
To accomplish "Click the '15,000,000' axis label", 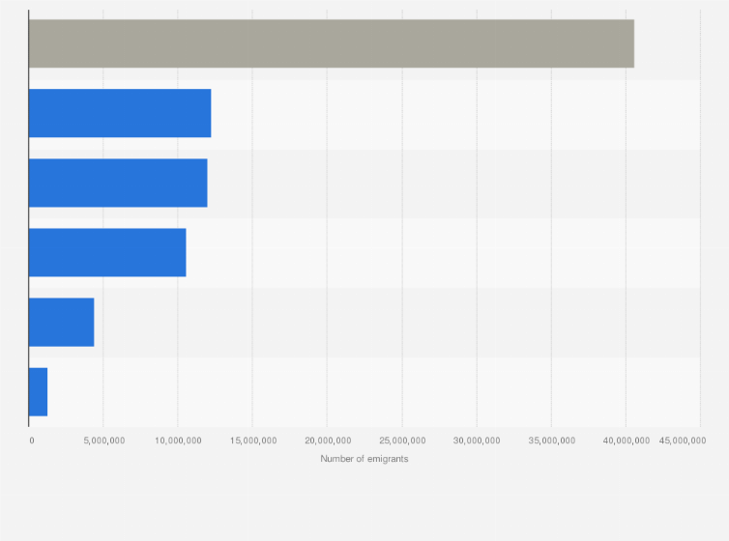I will coord(253,441).
